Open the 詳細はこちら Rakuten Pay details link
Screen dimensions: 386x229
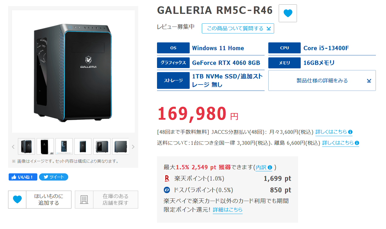click(x=228, y=210)
